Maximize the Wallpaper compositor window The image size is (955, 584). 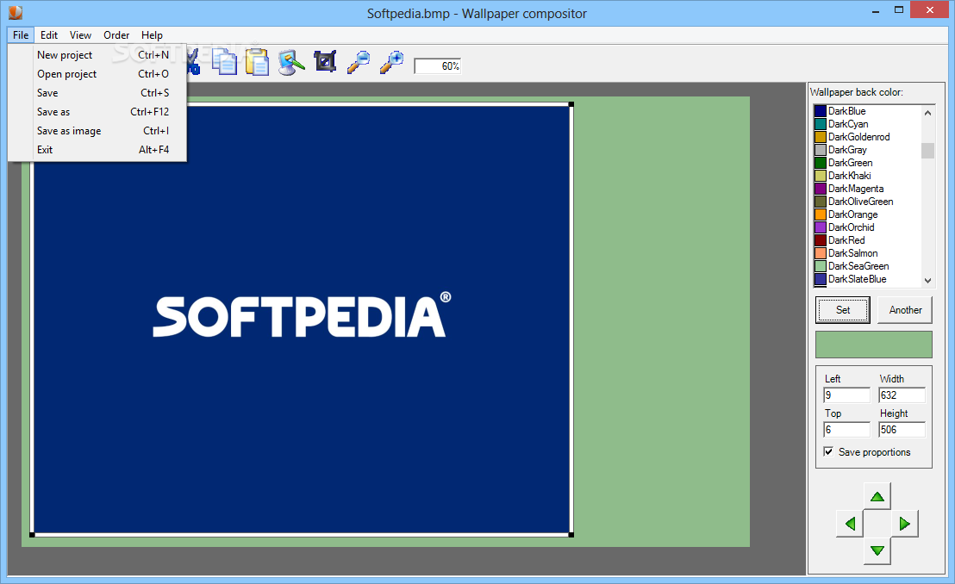(x=898, y=10)
